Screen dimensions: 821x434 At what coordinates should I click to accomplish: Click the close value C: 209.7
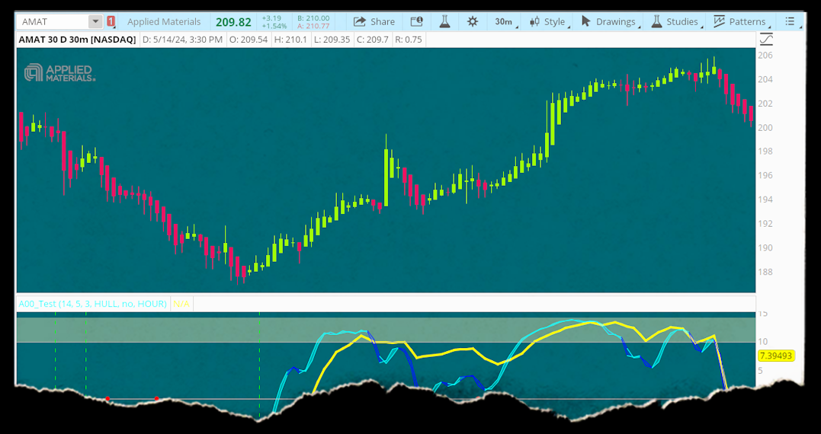pyautogui.click(x=372, y=40)
